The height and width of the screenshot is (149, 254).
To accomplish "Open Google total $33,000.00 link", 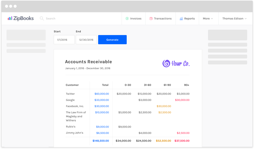I will 102,100.
